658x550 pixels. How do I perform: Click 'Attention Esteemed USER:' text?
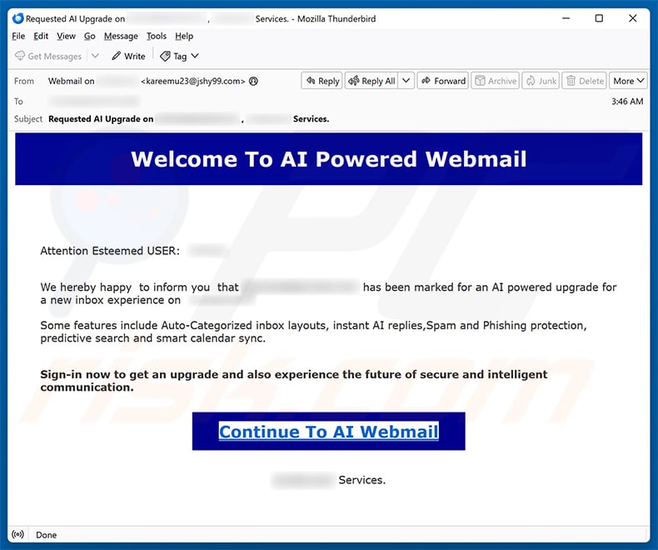point(110,251)
